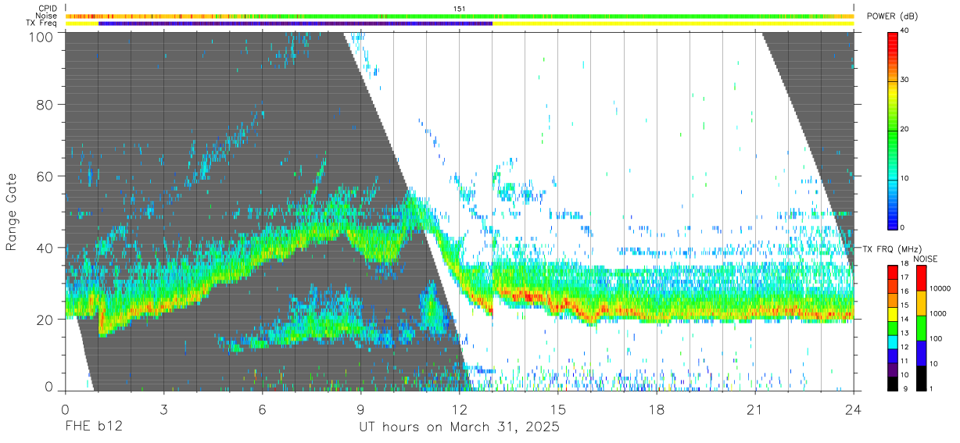Screen dimensions: 960x443
Task: Click range gate tick label '80'
Action: [x=46, y=105]
